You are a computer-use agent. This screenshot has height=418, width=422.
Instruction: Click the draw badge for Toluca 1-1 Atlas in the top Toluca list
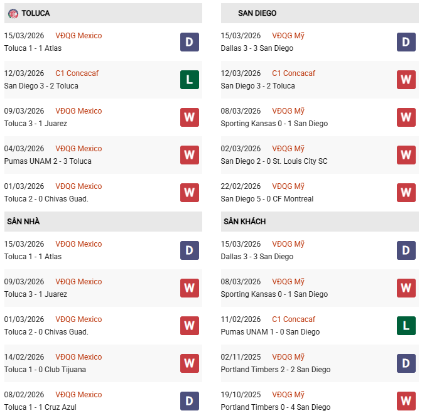click(190, 42)
